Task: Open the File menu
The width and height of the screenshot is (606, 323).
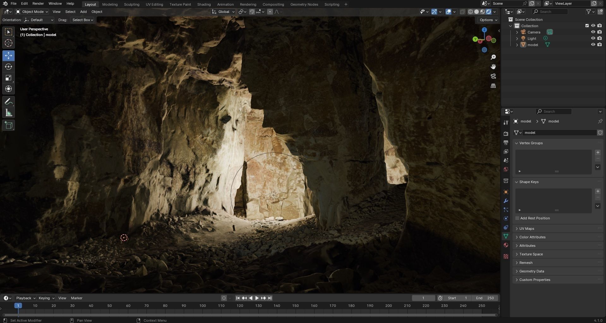Action: (x=14, y=3)
